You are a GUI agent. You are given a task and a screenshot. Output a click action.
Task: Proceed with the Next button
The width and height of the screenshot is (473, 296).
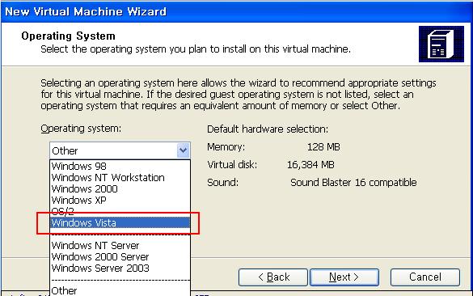(x=344, y=277)
